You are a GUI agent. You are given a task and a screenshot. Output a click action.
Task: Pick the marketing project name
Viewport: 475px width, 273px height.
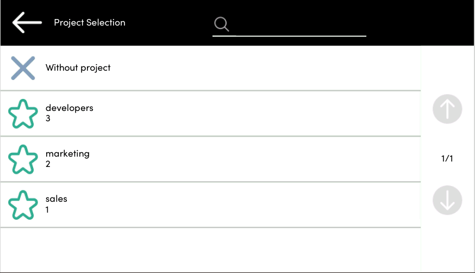click(67, 154)
